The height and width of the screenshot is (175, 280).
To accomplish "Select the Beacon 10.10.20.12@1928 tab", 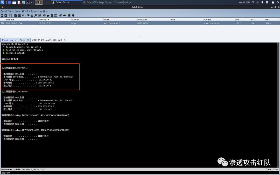I will (x=47, y=40).
